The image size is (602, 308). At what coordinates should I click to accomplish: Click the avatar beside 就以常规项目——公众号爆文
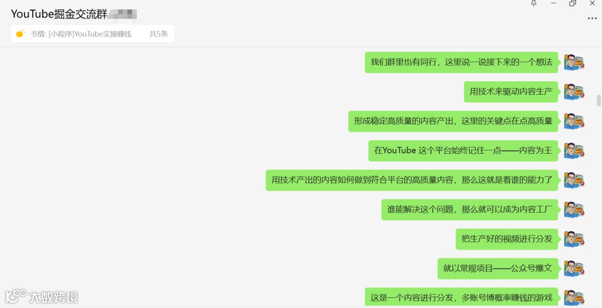pyautogui.click(x=574, y=268)
